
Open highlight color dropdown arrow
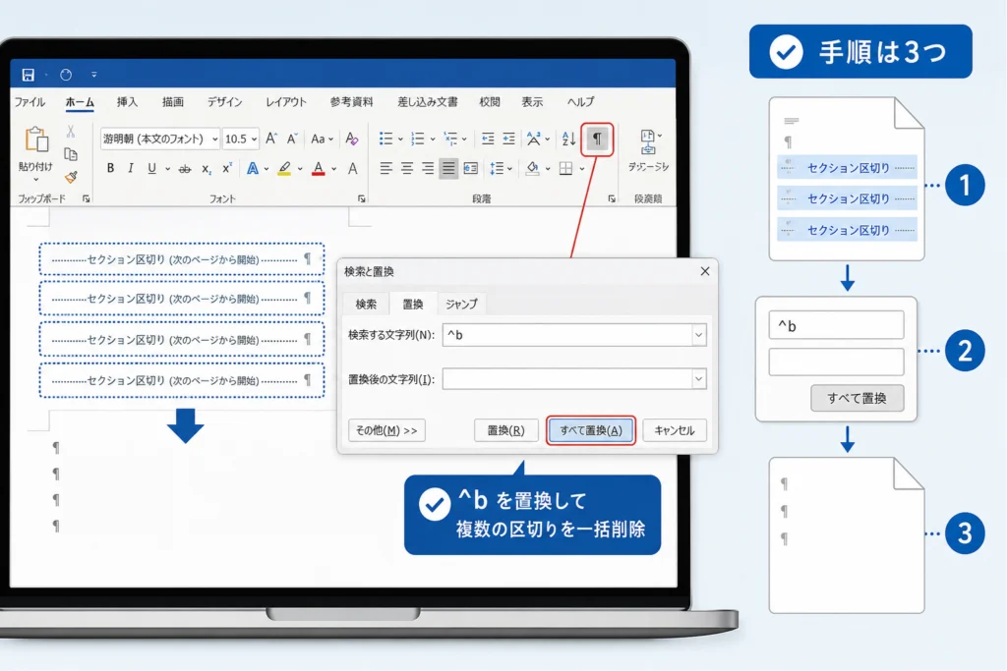300,169
